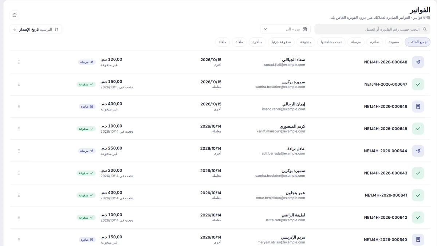This screenshot has width=437, height=246.
Task: Filter invoices by مدفوعة status
Action: [306, 42]
